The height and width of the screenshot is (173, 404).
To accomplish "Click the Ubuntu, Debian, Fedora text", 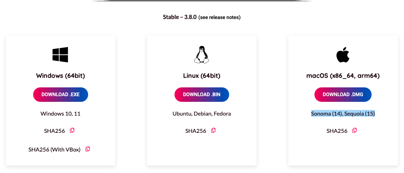I will 202,113.
